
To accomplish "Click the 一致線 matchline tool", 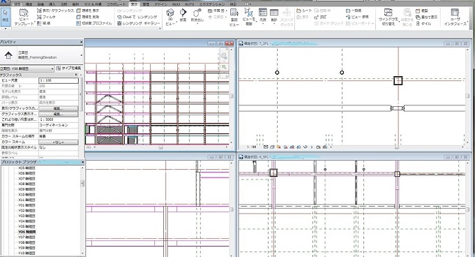I will tap(354, 10).
